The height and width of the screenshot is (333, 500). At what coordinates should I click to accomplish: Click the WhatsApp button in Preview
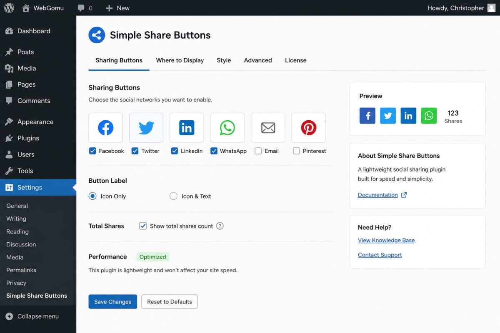click(429, 116)
